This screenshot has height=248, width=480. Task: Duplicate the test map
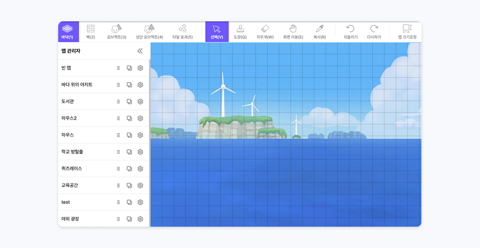(129, 202)
